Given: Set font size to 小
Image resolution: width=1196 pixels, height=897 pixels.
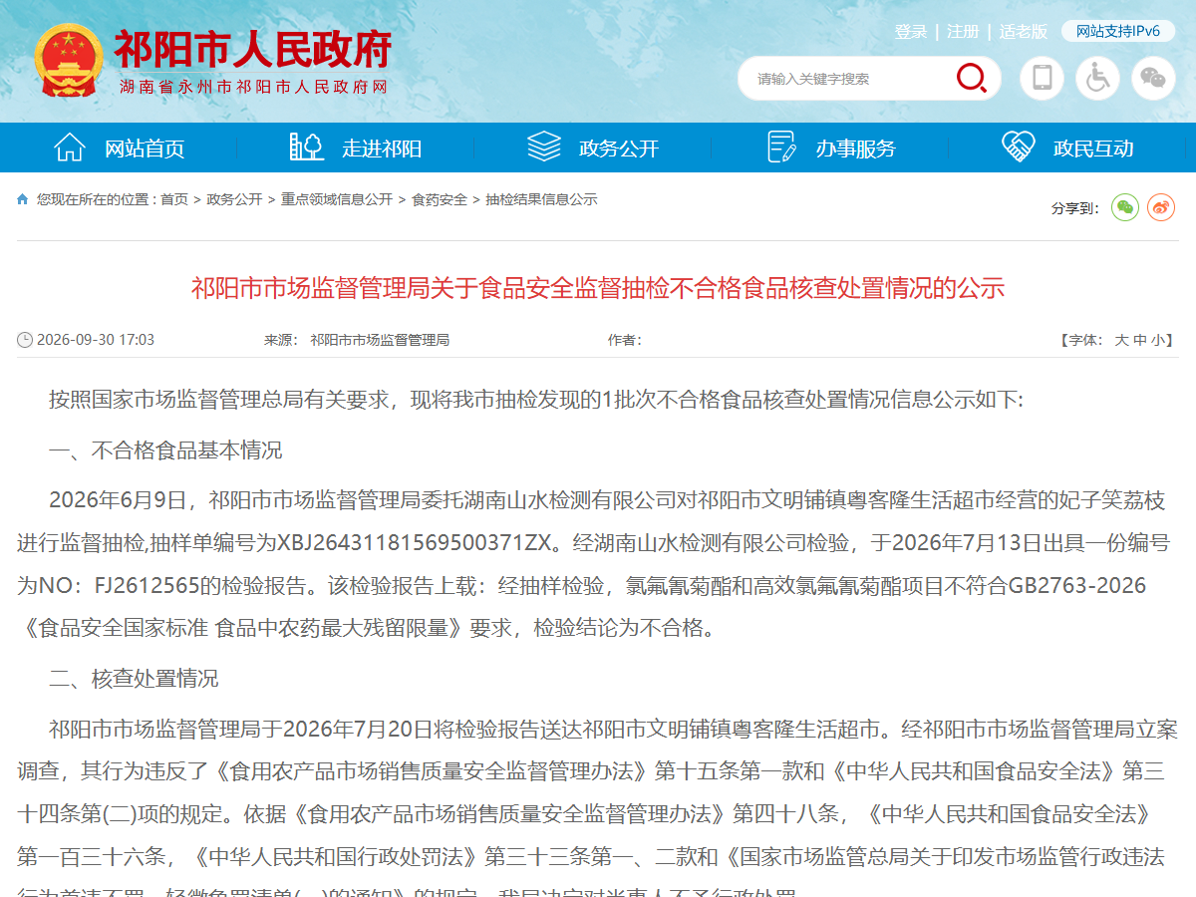Looking at the screenshot, I should (x=1158, y=340).
